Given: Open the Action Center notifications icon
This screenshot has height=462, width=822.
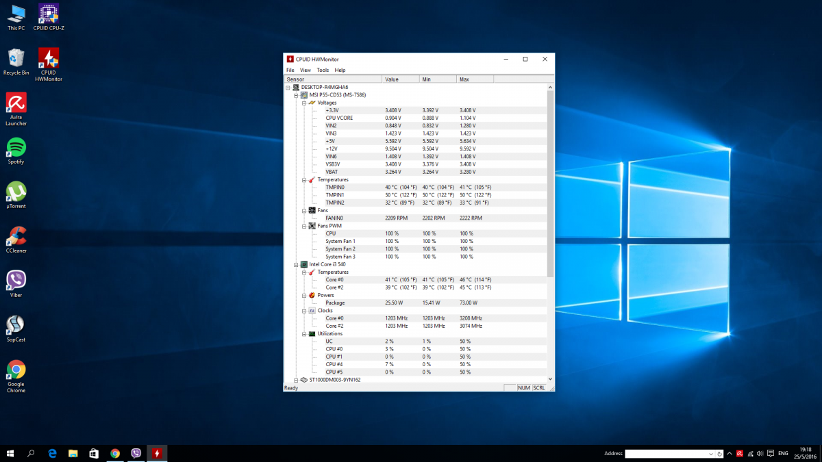Looking at the screenshot, I should click(771, 453).
